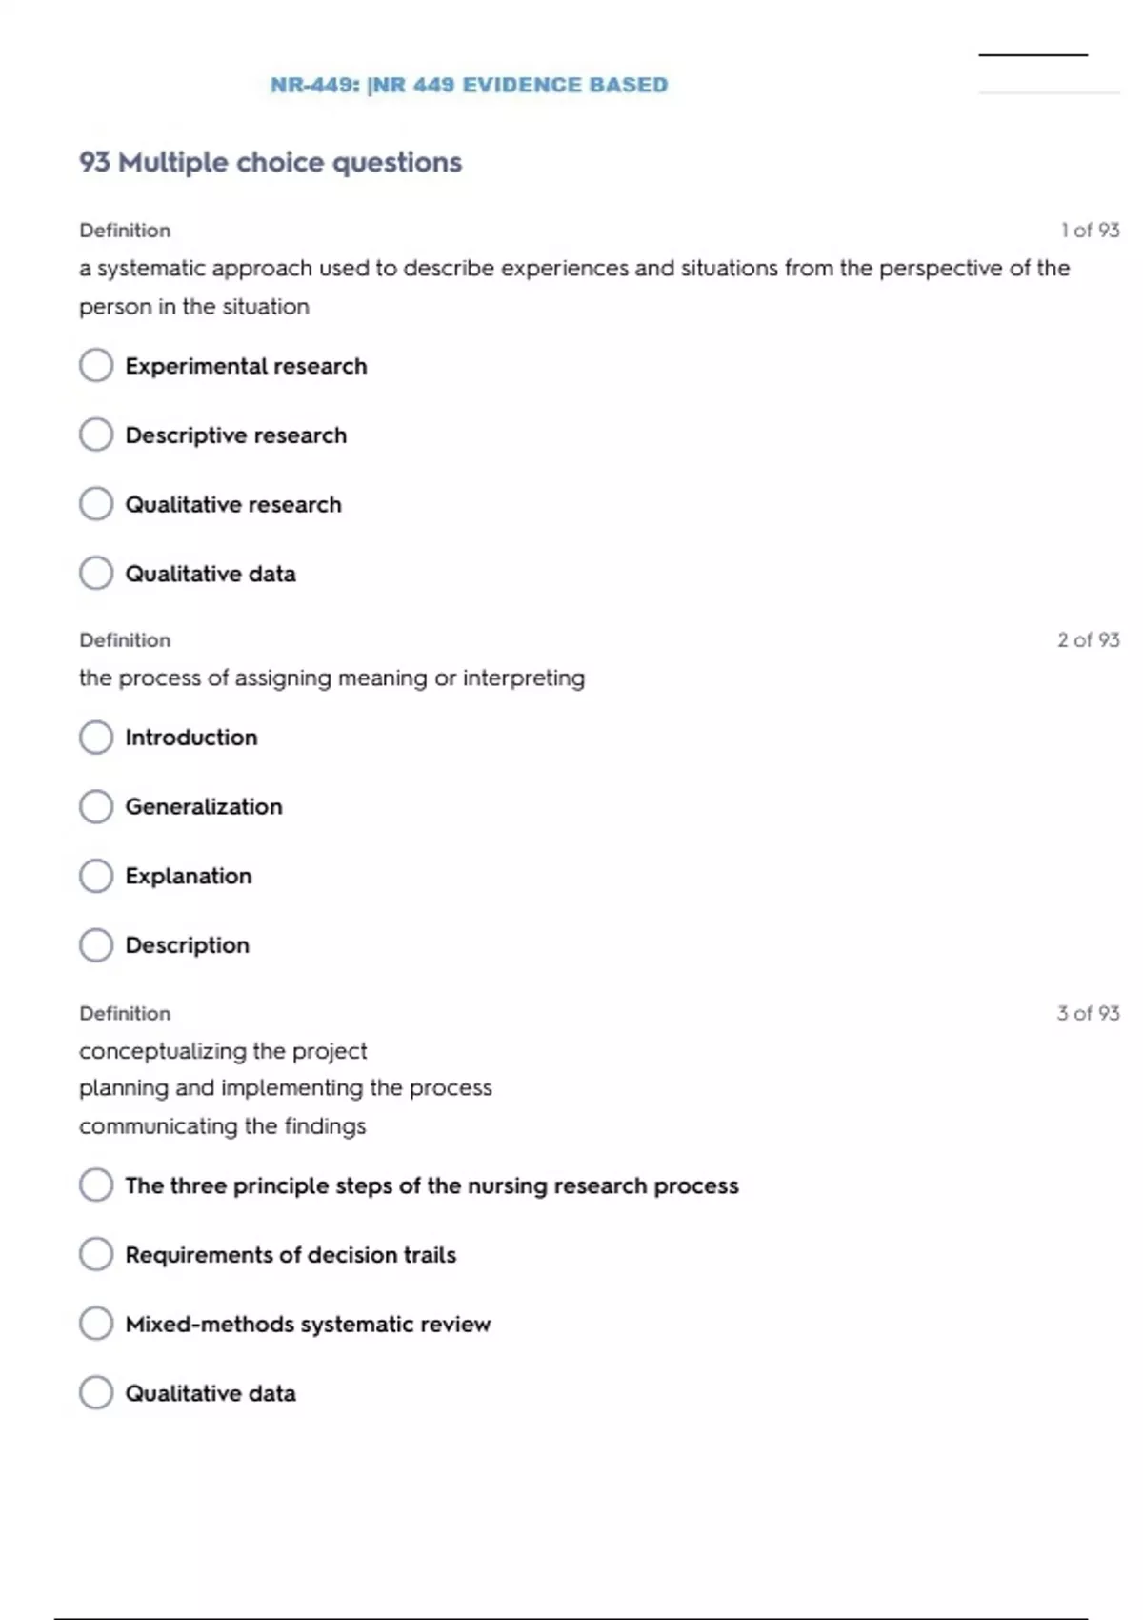
Task: Click the NR-449 Evidence Based title
Action: (x=469, y=85)
